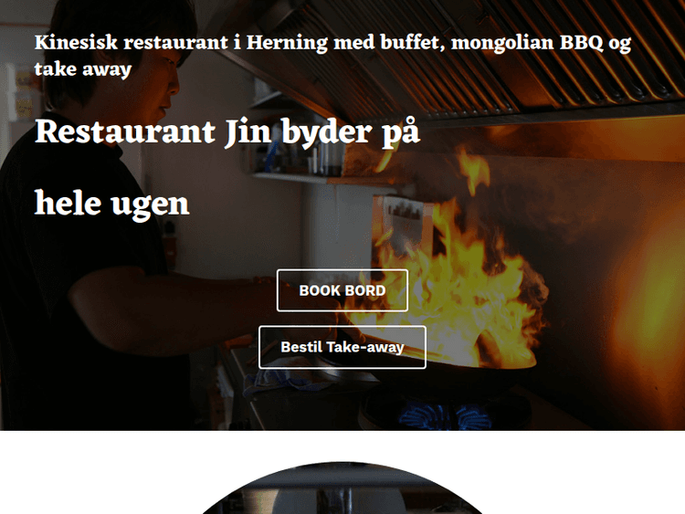Click the BOOK BORD button
The width and height of the screenshot is (685, 514).
tap(342, 290)
